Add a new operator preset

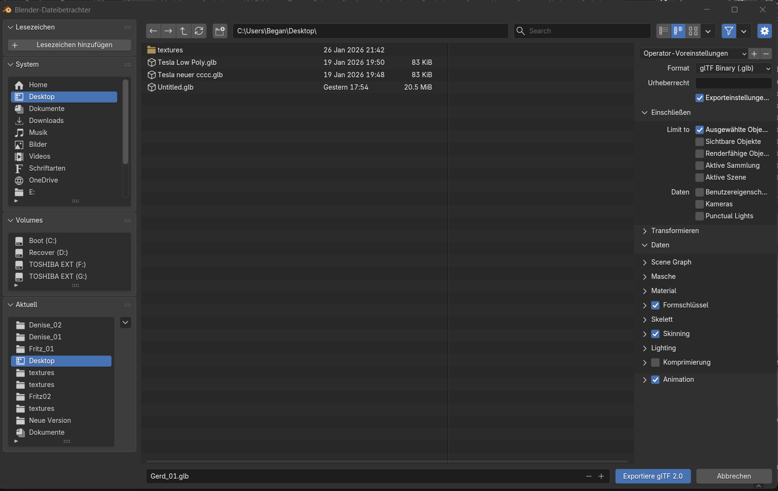[x=754, y=53]
